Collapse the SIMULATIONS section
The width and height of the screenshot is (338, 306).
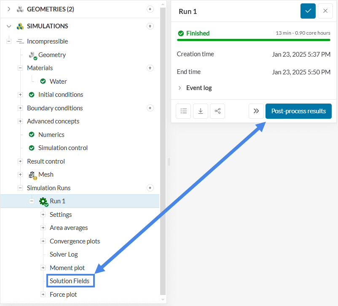9,26
